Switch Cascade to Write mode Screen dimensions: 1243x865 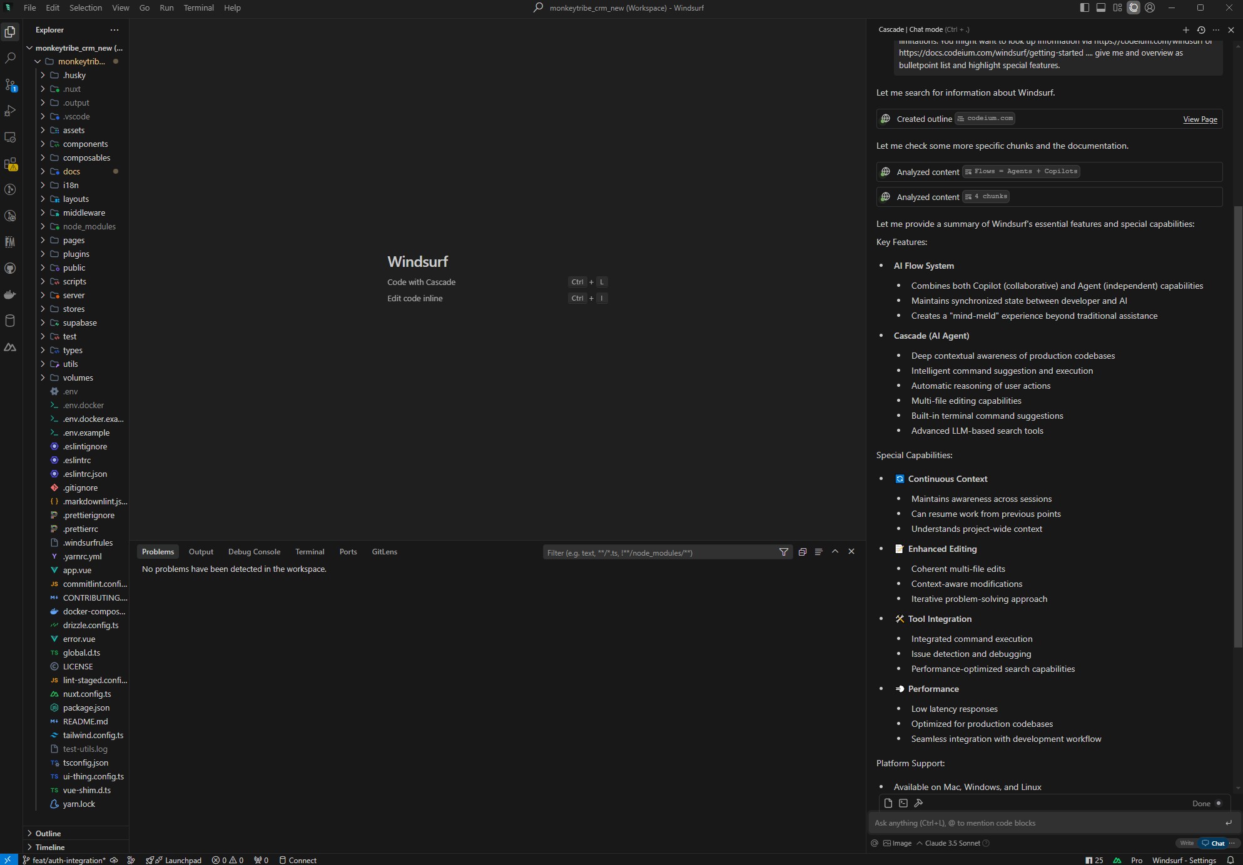coord(1186,843)
